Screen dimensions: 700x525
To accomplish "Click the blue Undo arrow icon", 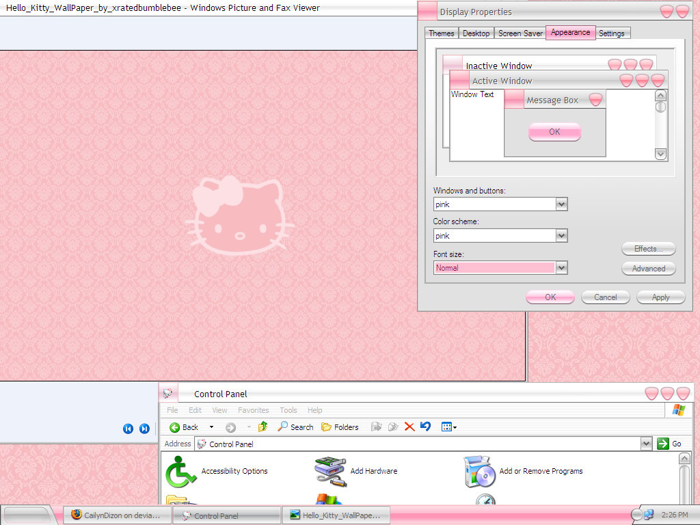I will click(x=425, y=427).
